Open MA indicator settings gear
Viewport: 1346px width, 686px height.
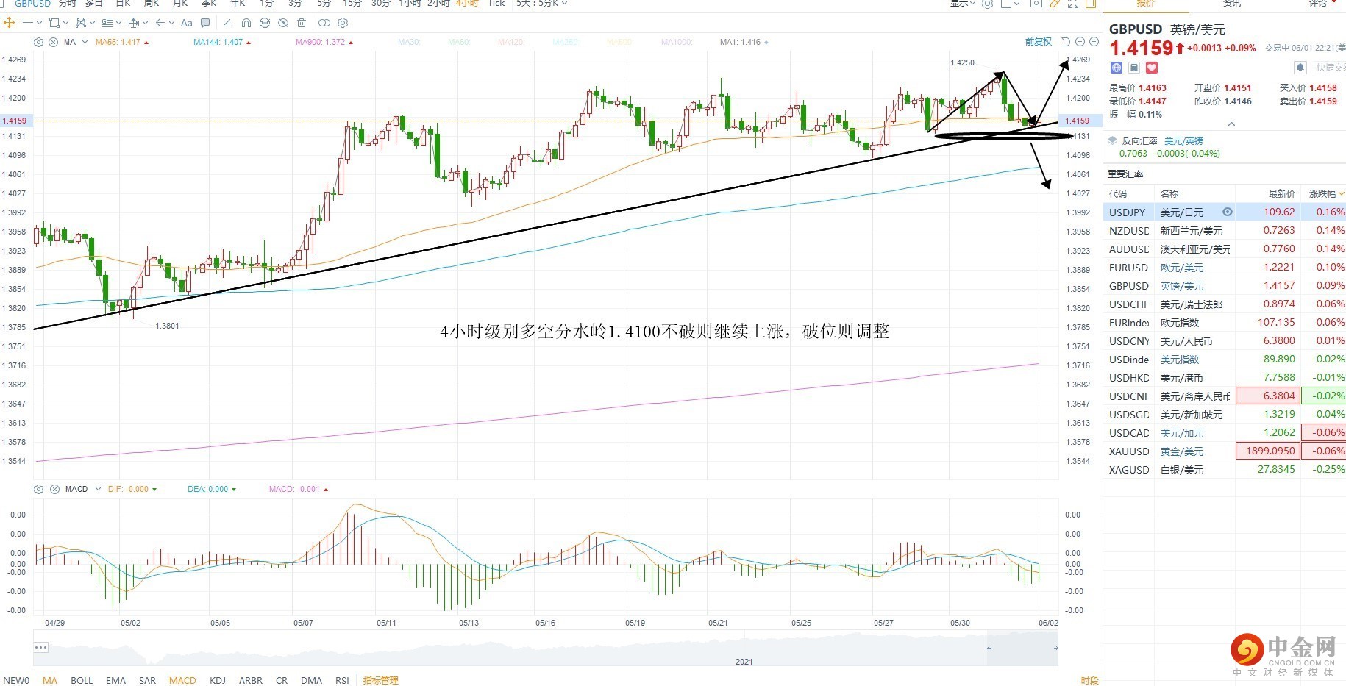(39, 42)
